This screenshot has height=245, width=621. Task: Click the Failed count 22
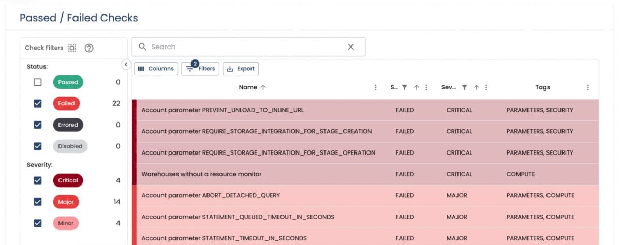[116, 103]
